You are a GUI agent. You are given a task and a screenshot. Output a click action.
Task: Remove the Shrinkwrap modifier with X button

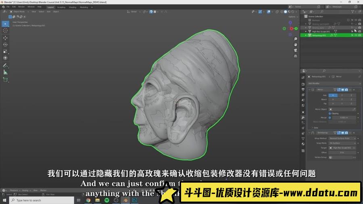[354, 133]
